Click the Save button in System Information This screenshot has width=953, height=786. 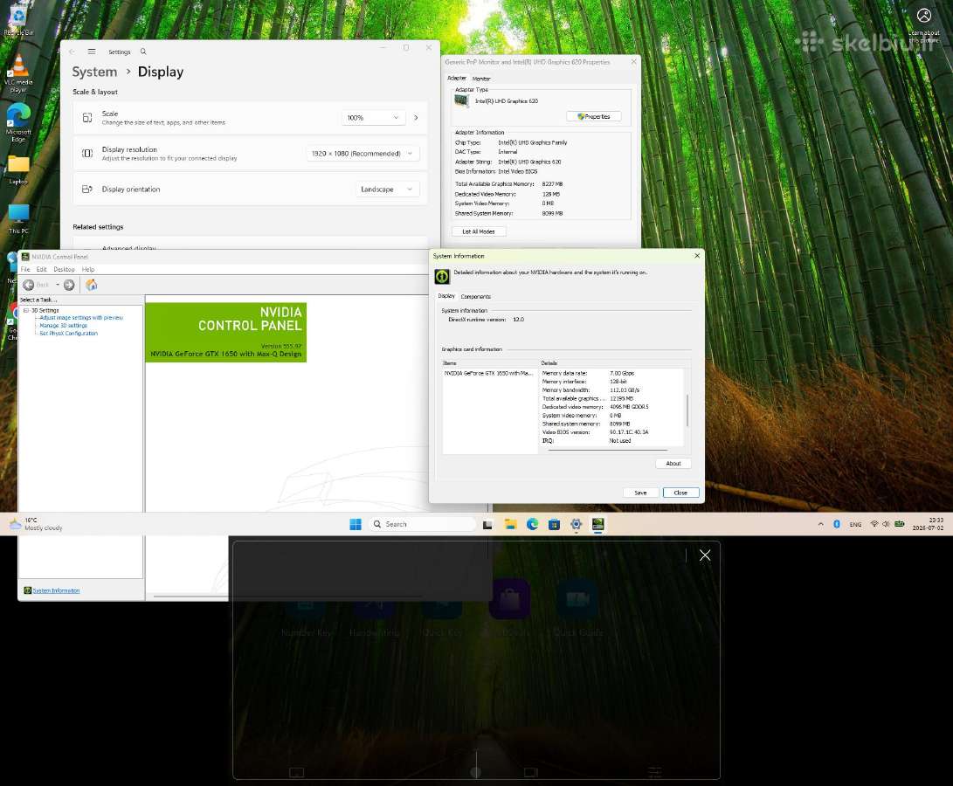pos(640,493)
